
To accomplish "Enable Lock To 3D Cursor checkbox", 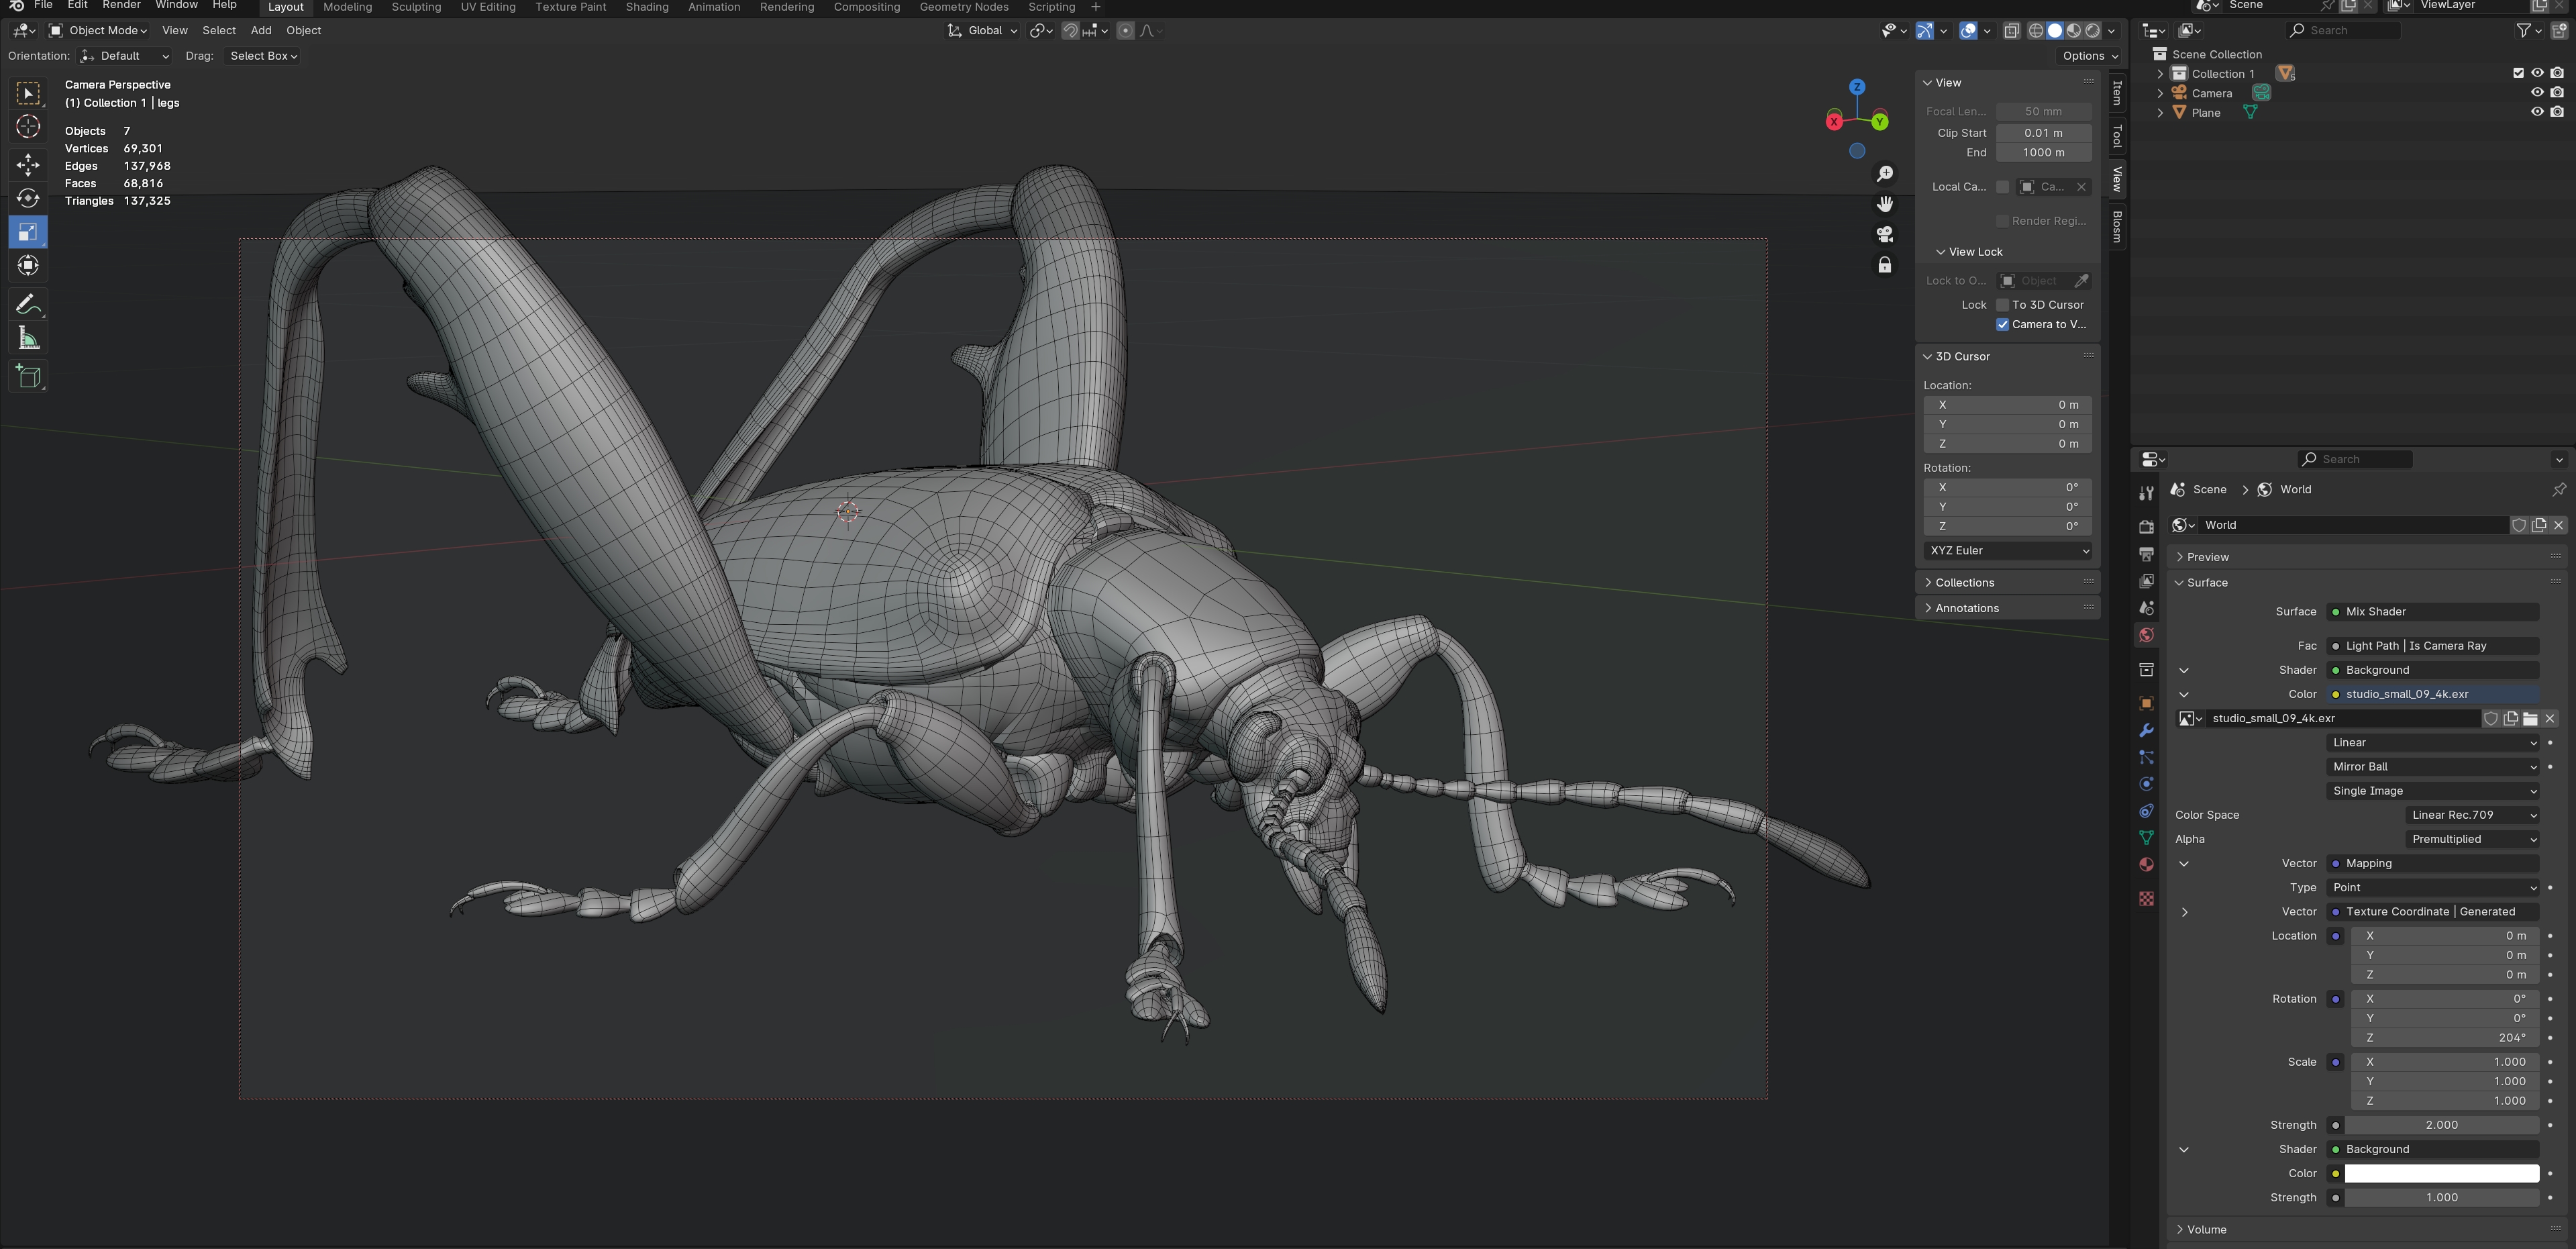I will tap(2003, 305).
